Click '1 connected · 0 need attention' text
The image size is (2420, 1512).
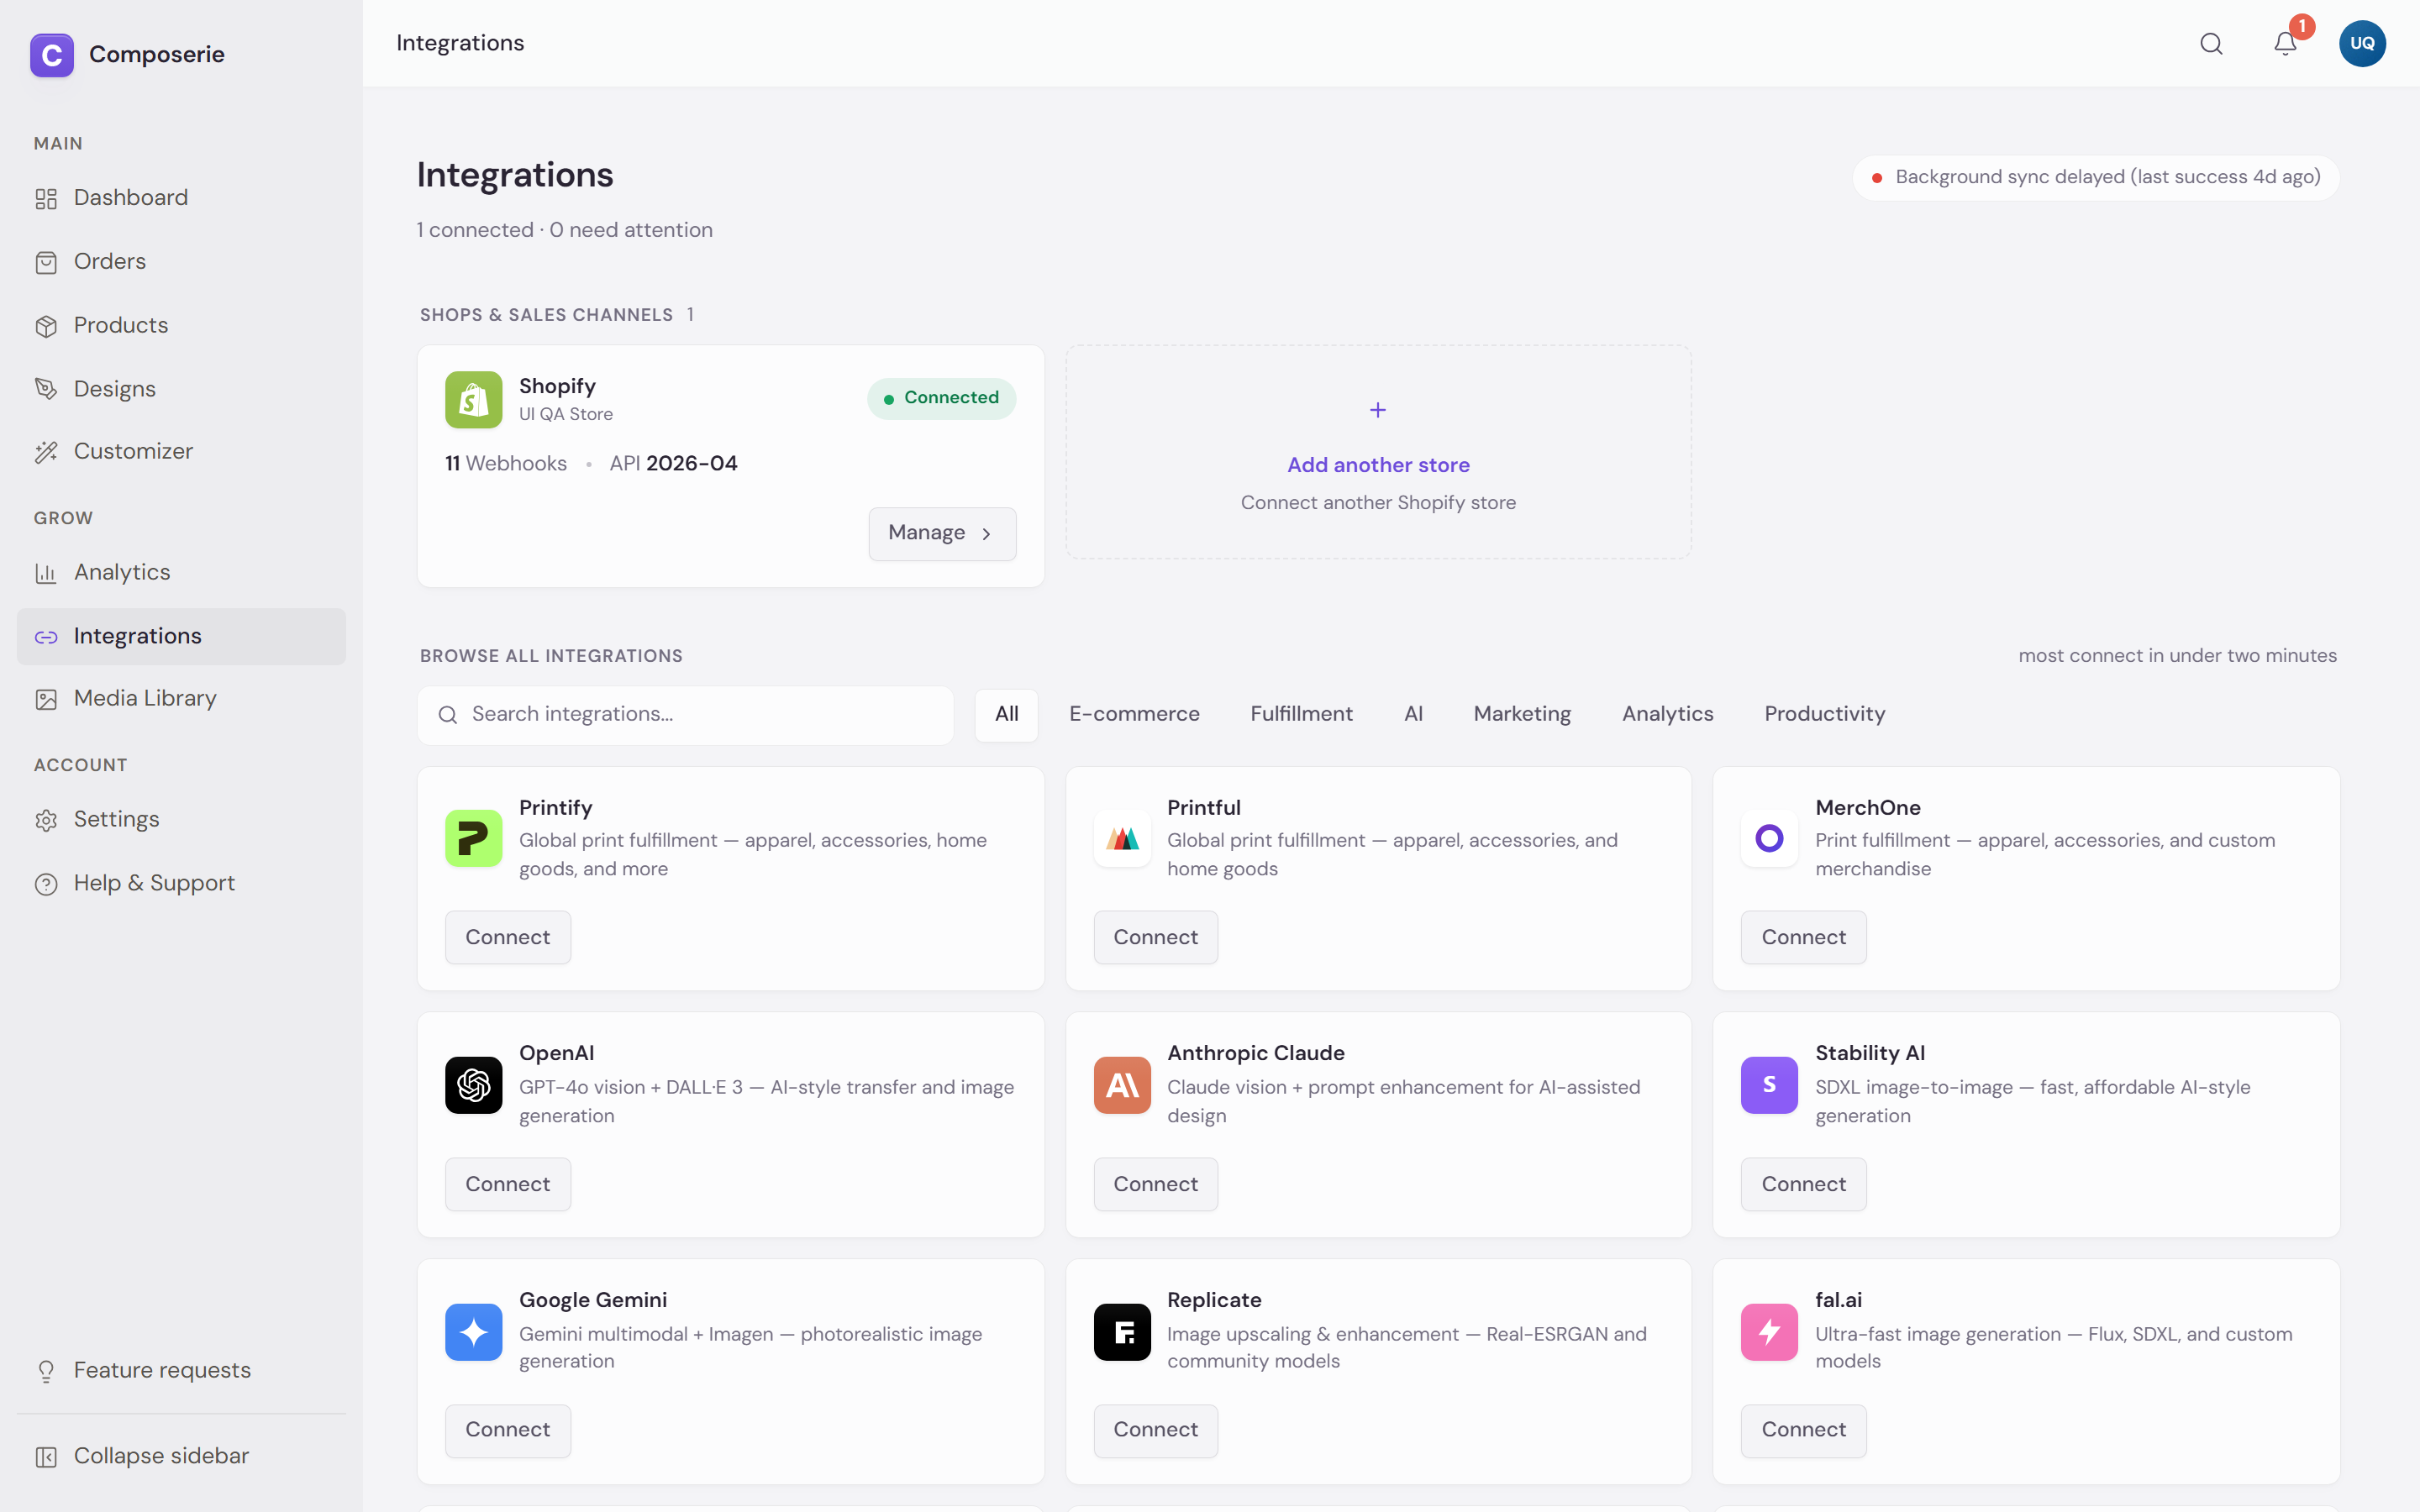click(565, 230)
